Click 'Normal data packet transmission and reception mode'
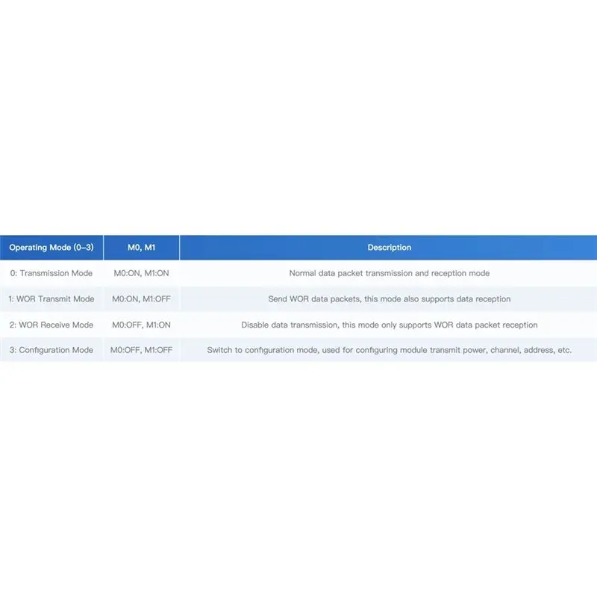597x597 pixels. (389, 273)
